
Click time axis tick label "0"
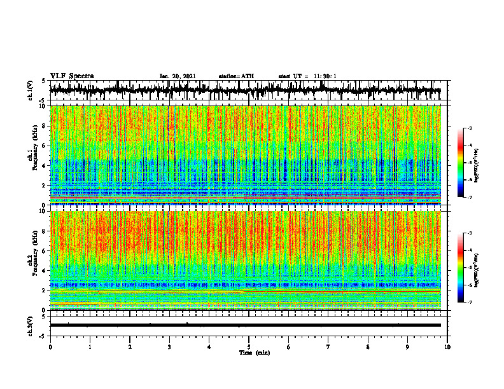pos(50,347)
